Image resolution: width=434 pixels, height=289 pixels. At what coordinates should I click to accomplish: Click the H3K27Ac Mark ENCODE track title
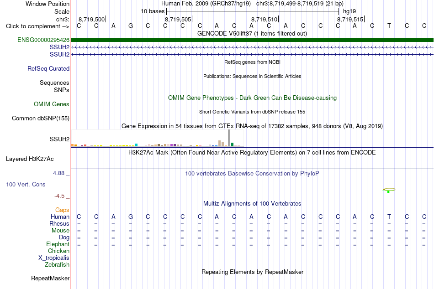(x=252, y=153)
